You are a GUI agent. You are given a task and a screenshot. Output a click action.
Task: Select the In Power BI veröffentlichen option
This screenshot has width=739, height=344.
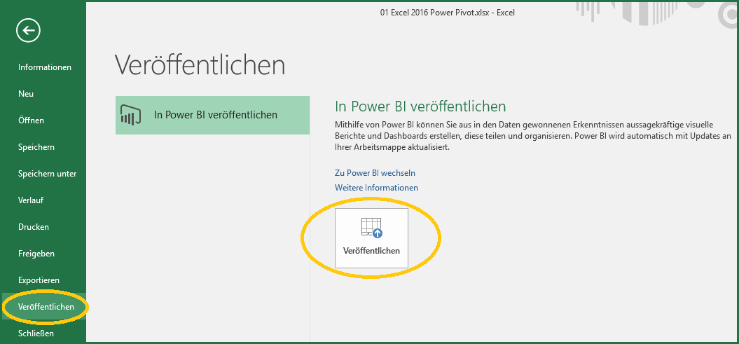click(212, 115)
